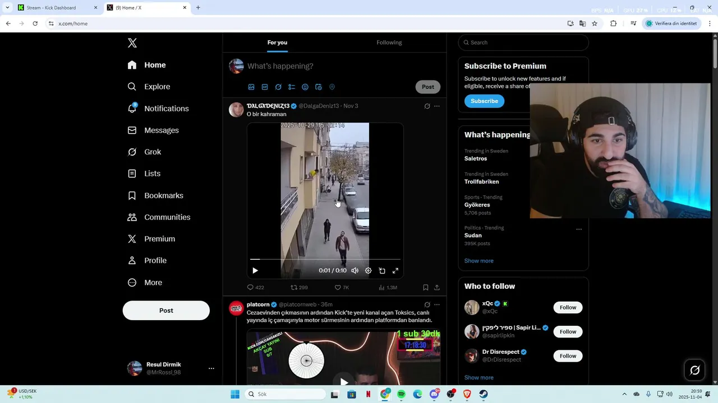Image resolution: width=718 pixels, height=403 pixels.
Task: Open Home in the sidebar
Action: [x=146, y=65]
